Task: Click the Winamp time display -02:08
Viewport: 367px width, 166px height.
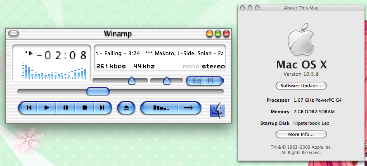Action: tap(62, 55)
